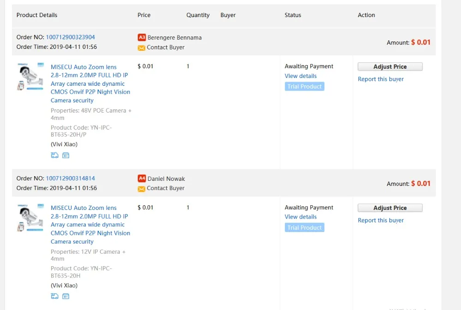
Task: Click Amount $ 0.01 in Daniel Nowak's order
Action: [408, 184]
